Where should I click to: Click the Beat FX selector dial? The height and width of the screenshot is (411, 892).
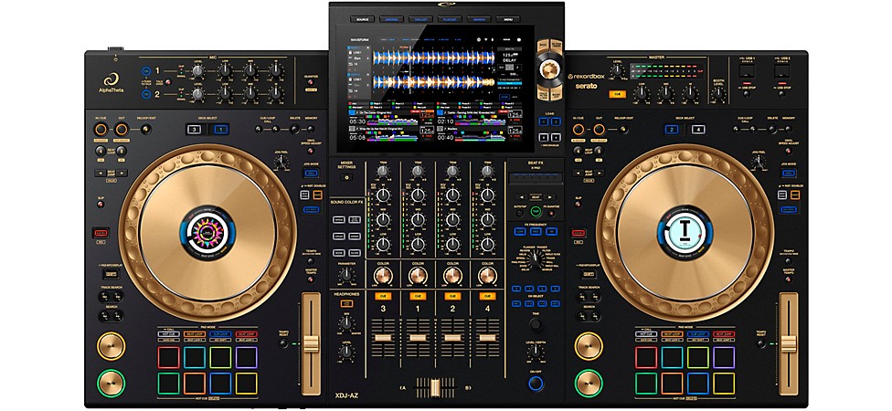[x=535, y=258]
